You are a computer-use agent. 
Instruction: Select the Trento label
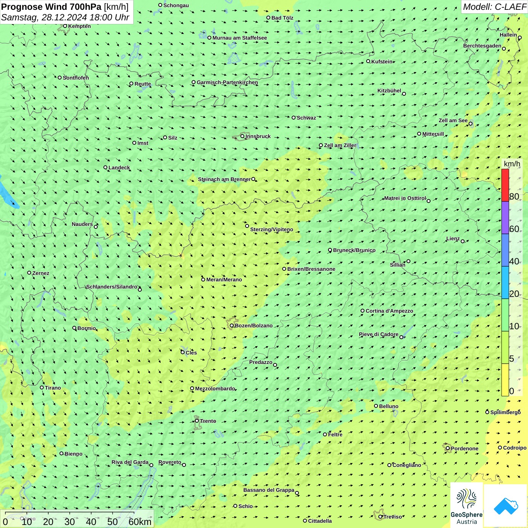coord(208,421)
